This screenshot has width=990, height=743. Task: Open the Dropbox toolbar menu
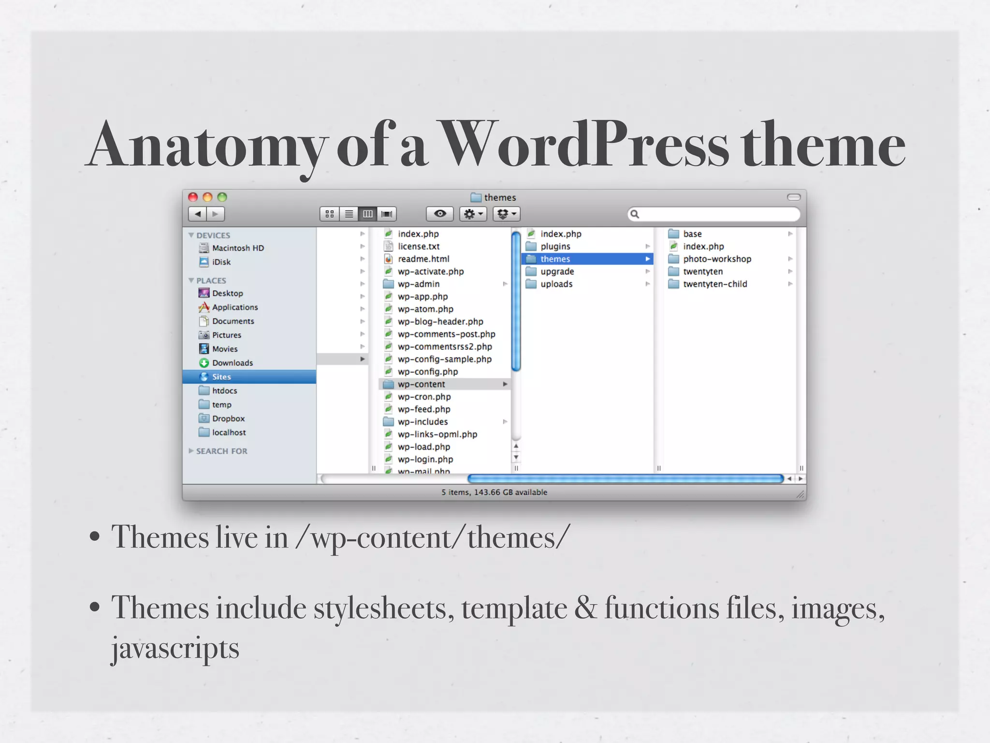tap(507, 214)
